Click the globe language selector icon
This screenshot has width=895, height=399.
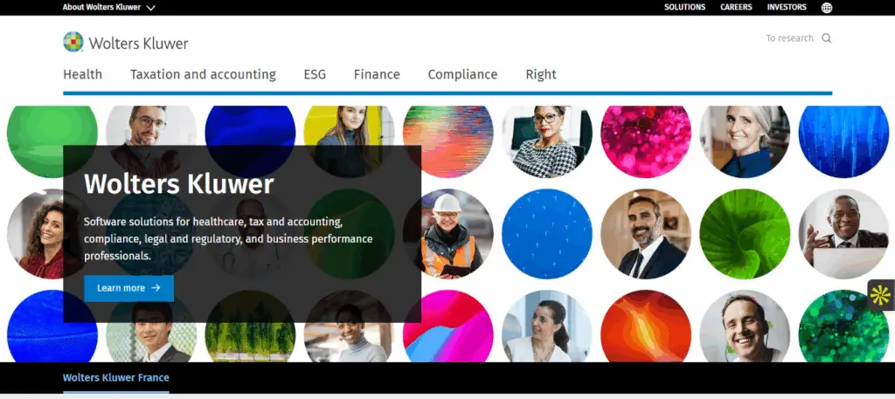[x=826, y=7]
